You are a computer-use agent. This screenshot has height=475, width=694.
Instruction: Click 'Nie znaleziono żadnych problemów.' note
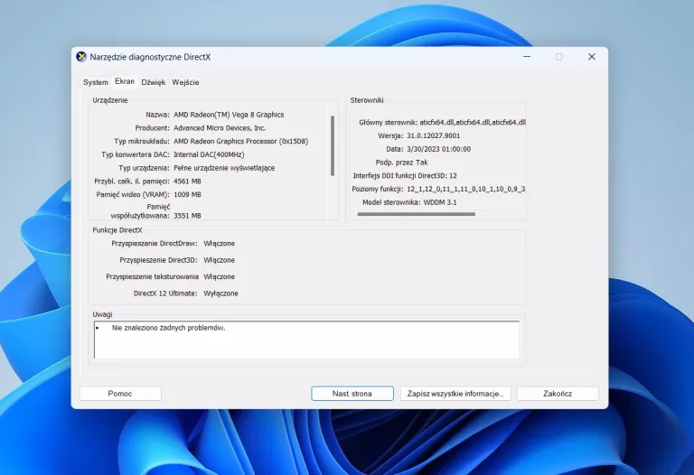(x=169, y=328)
